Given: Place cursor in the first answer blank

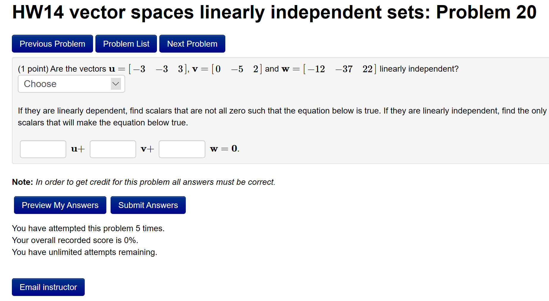Looking at the screenshot, I should point(43,149).
